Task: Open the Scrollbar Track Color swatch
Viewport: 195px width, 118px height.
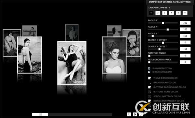Action: tap(149, 96)
